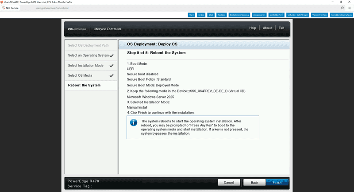Click the Dell Technologies logo
The width and height of the screenshot is (354, 192).
[77, 29]
